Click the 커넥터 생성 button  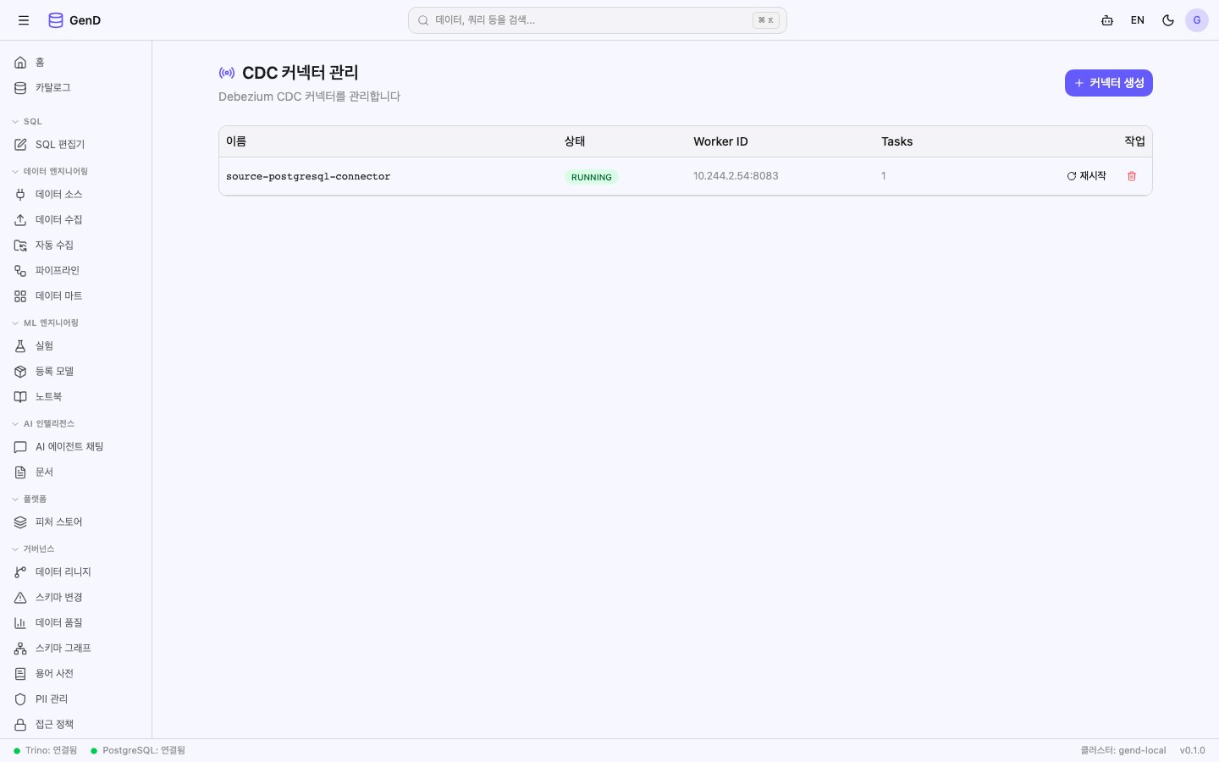coord(1109,83)
